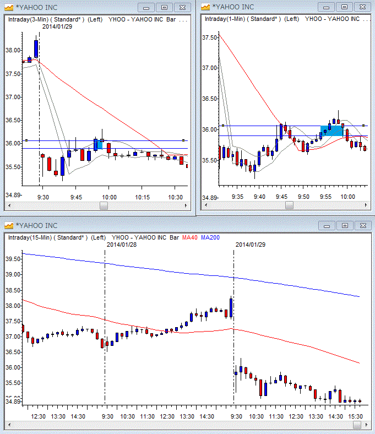
Task: Click the 10:15 time label on 3-Min chart
Action: click(142, 197)
